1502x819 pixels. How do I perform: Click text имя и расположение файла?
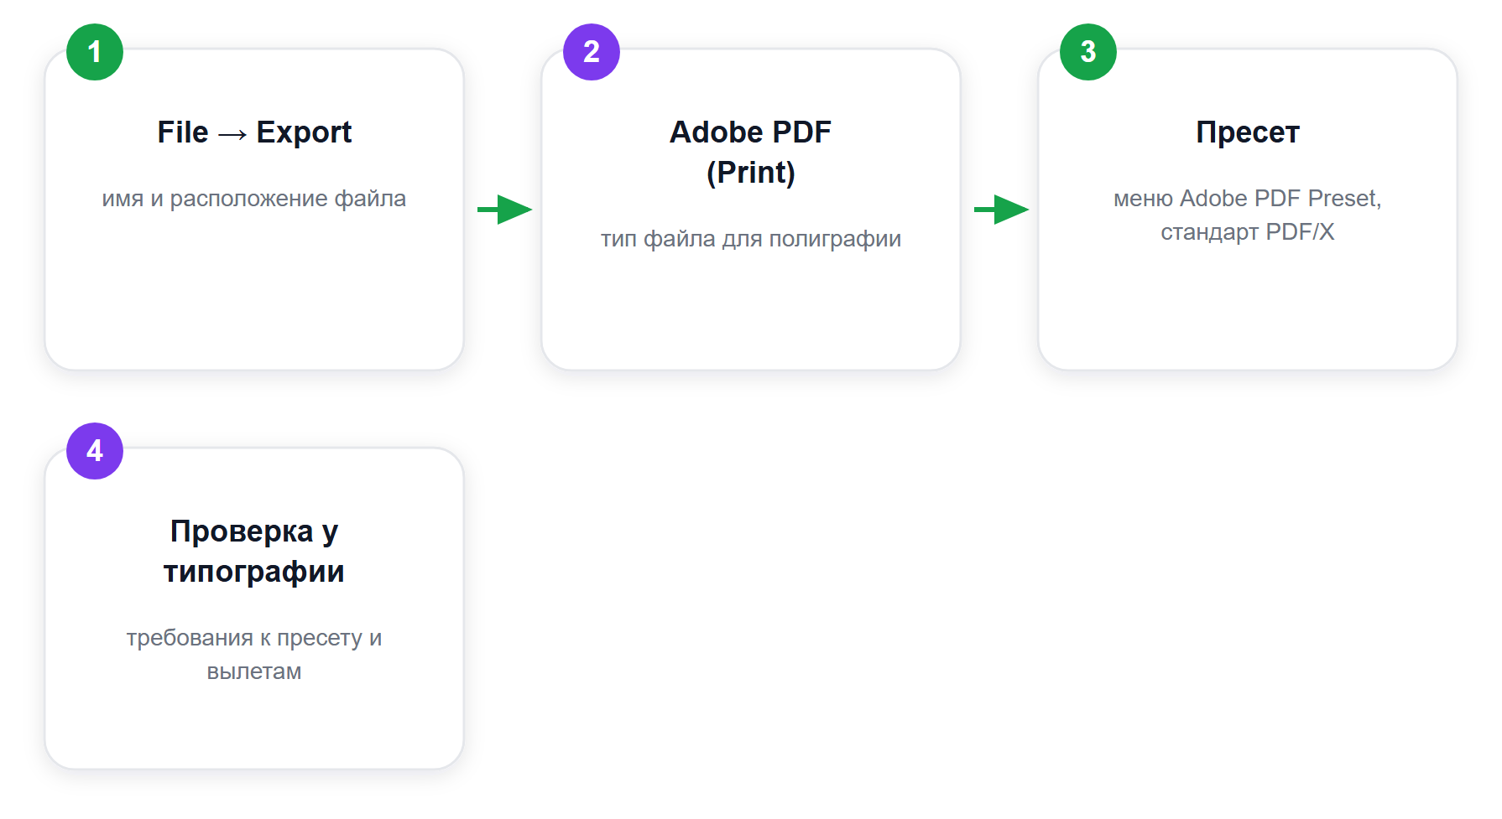[x=254, y=199]
